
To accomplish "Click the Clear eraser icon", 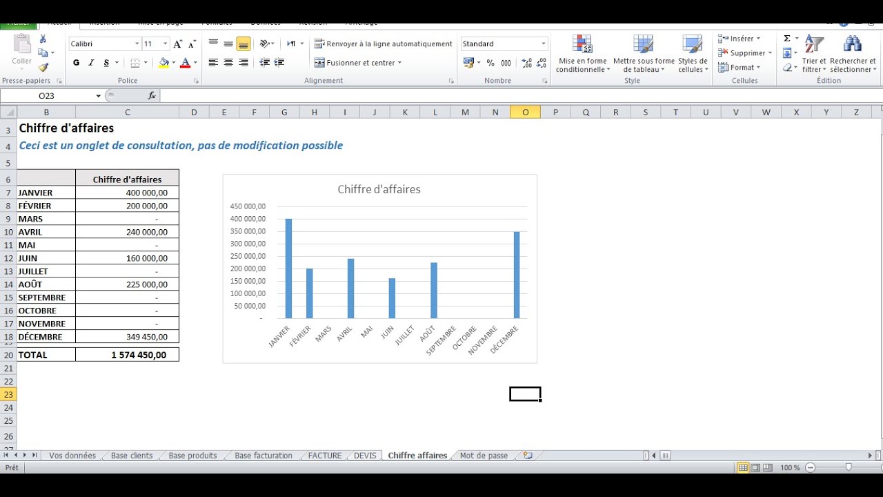I will tap(787, 68).
